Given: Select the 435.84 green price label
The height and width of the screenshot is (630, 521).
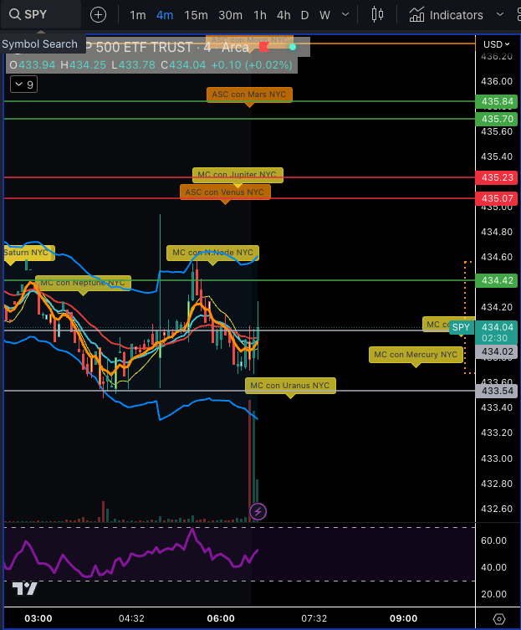Looking at the screenshot, I should 498,101.
